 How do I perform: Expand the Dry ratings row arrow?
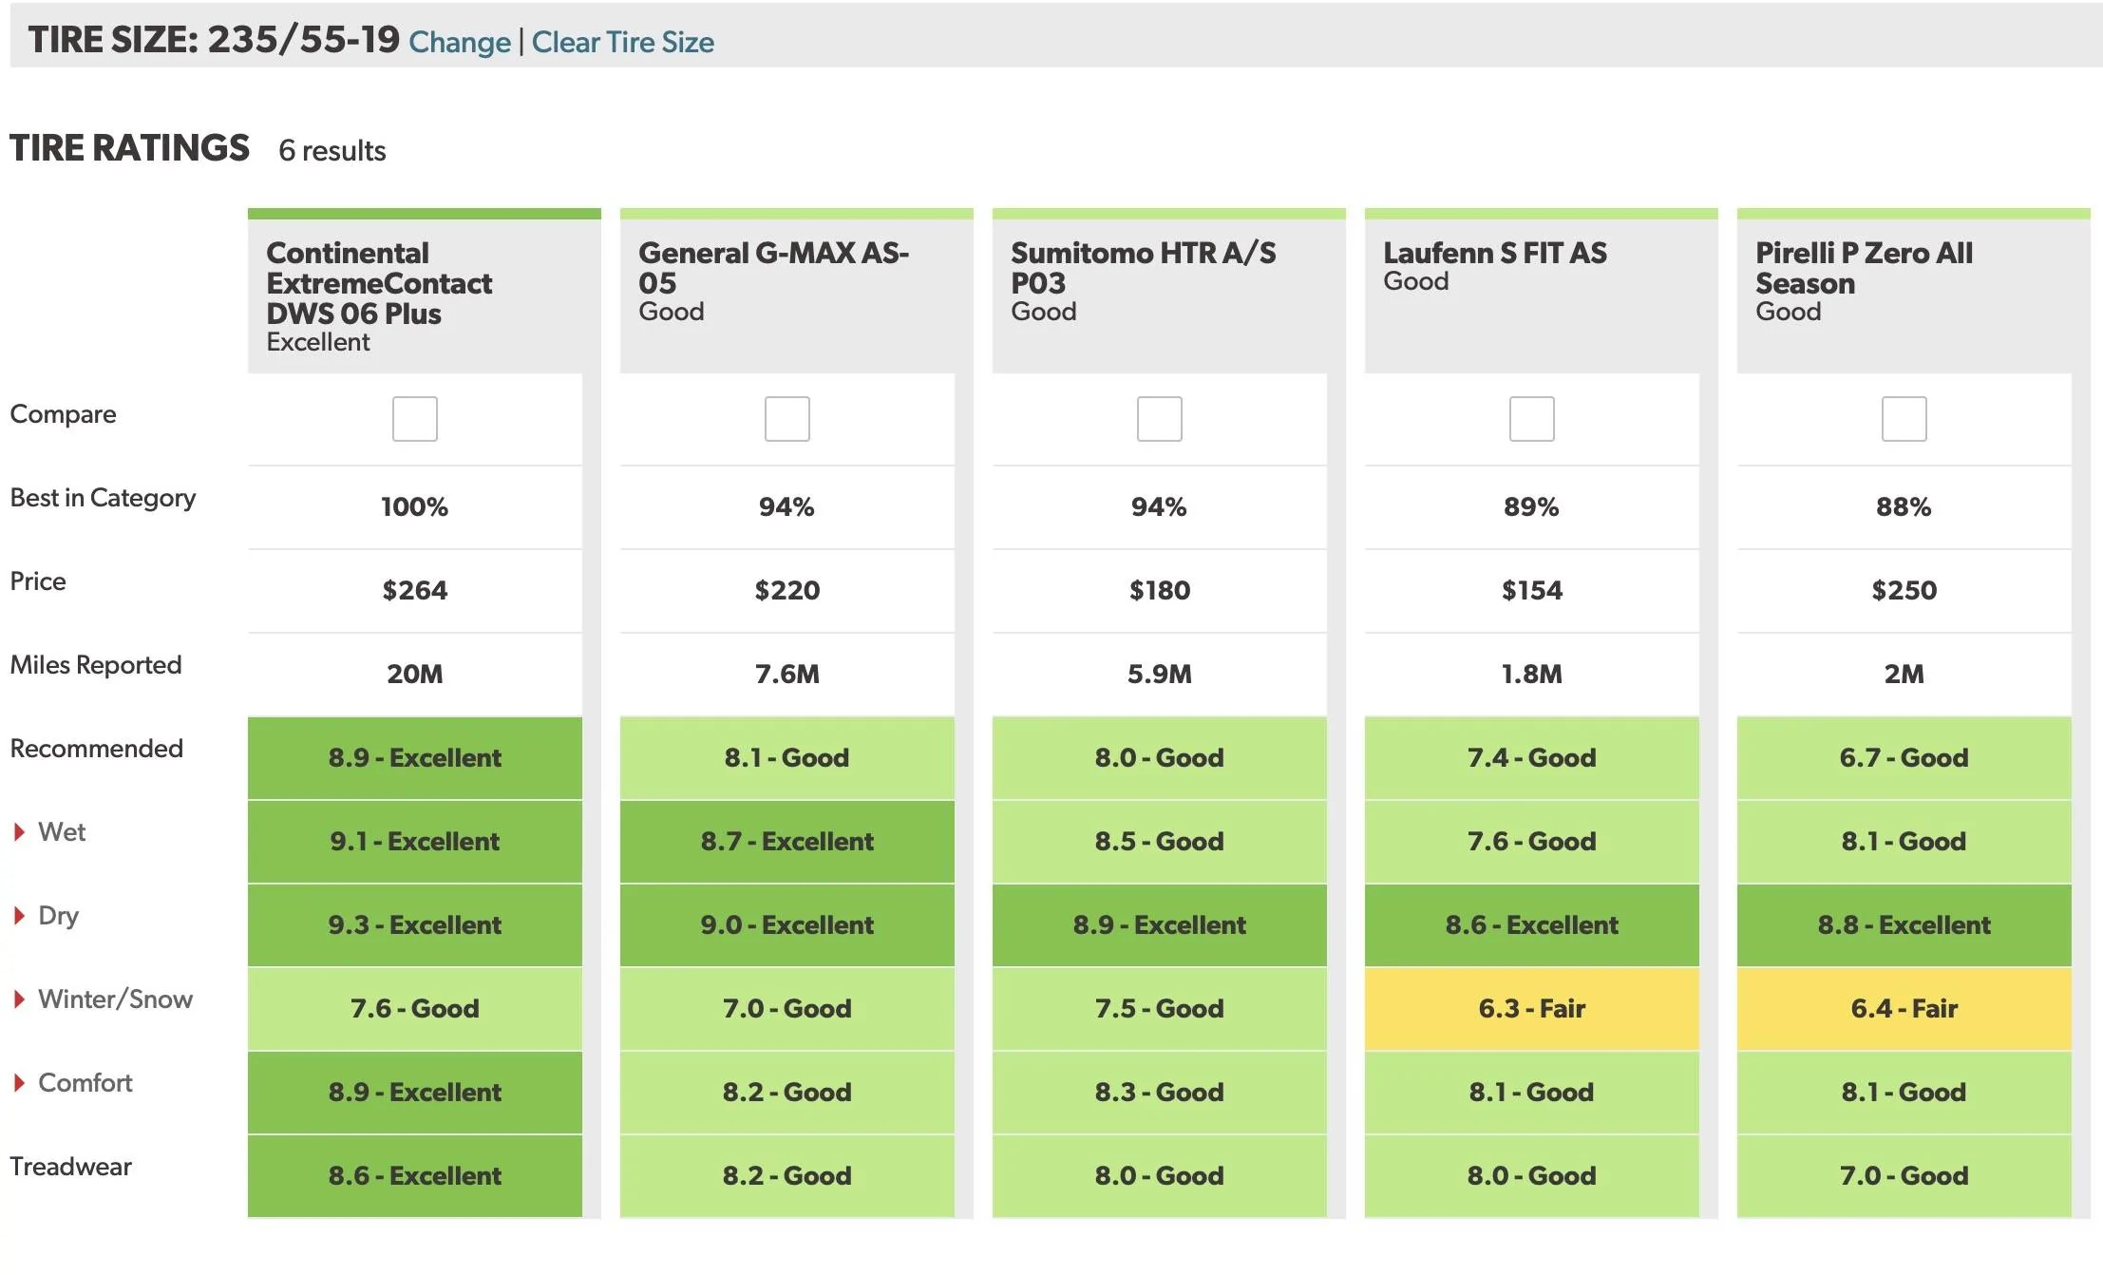[19, 916]
